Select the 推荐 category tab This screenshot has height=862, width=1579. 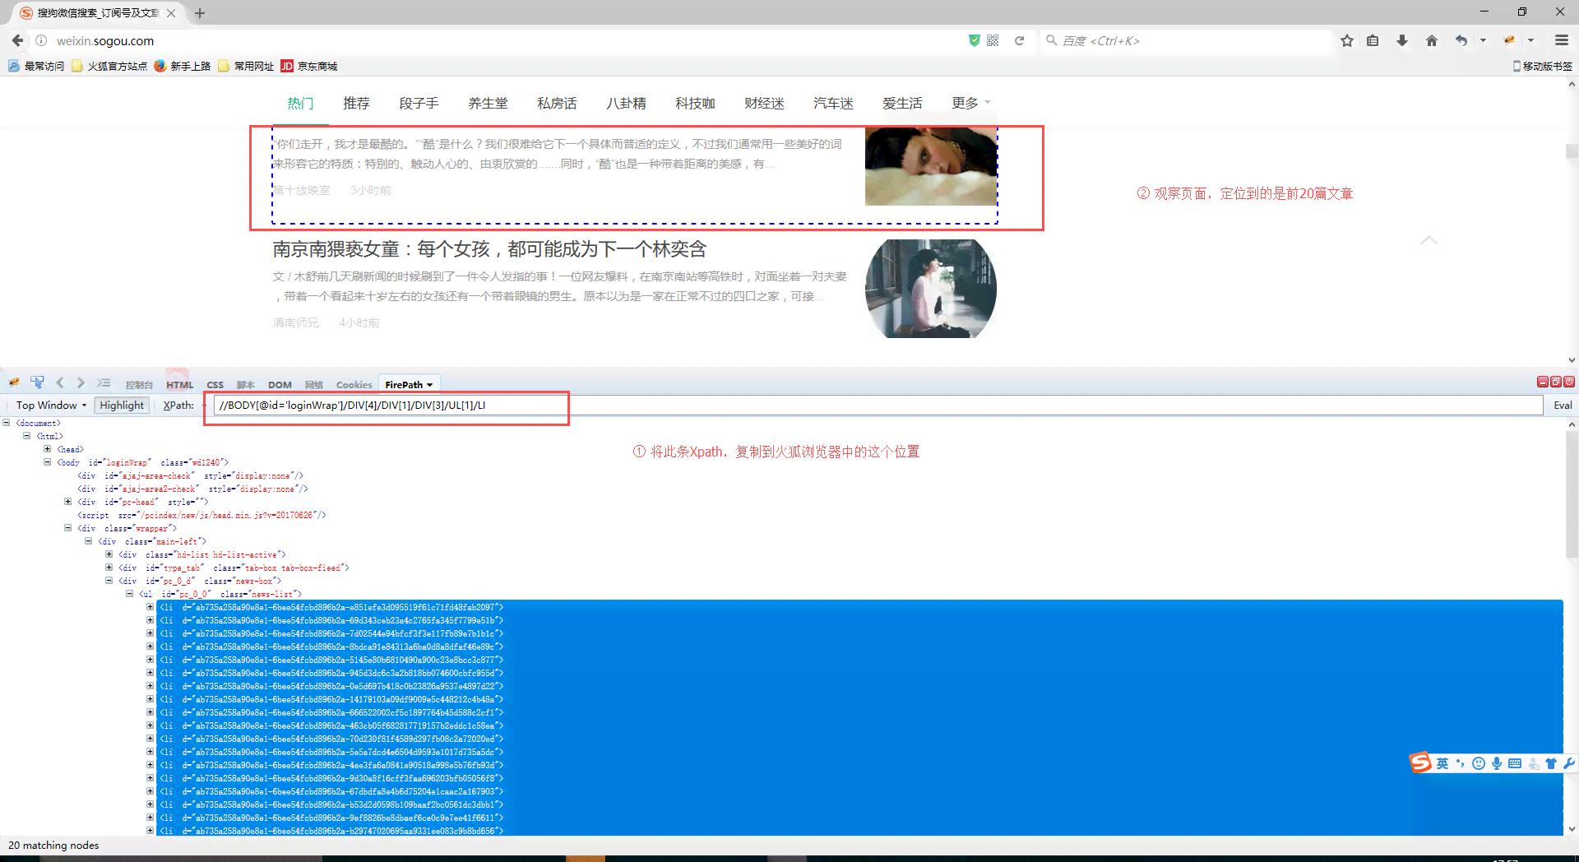(x=356, y=103)
